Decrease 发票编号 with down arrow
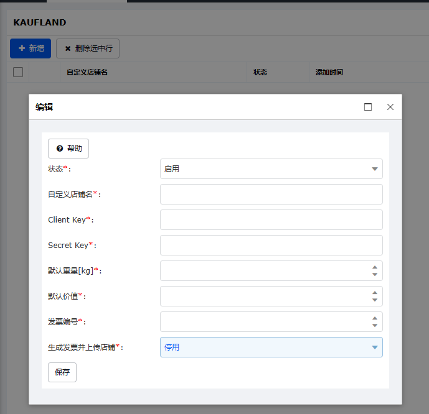Viewport: 429px width, 414px height. (375, 325)
